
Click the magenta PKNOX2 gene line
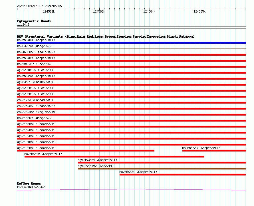(131, 189)
